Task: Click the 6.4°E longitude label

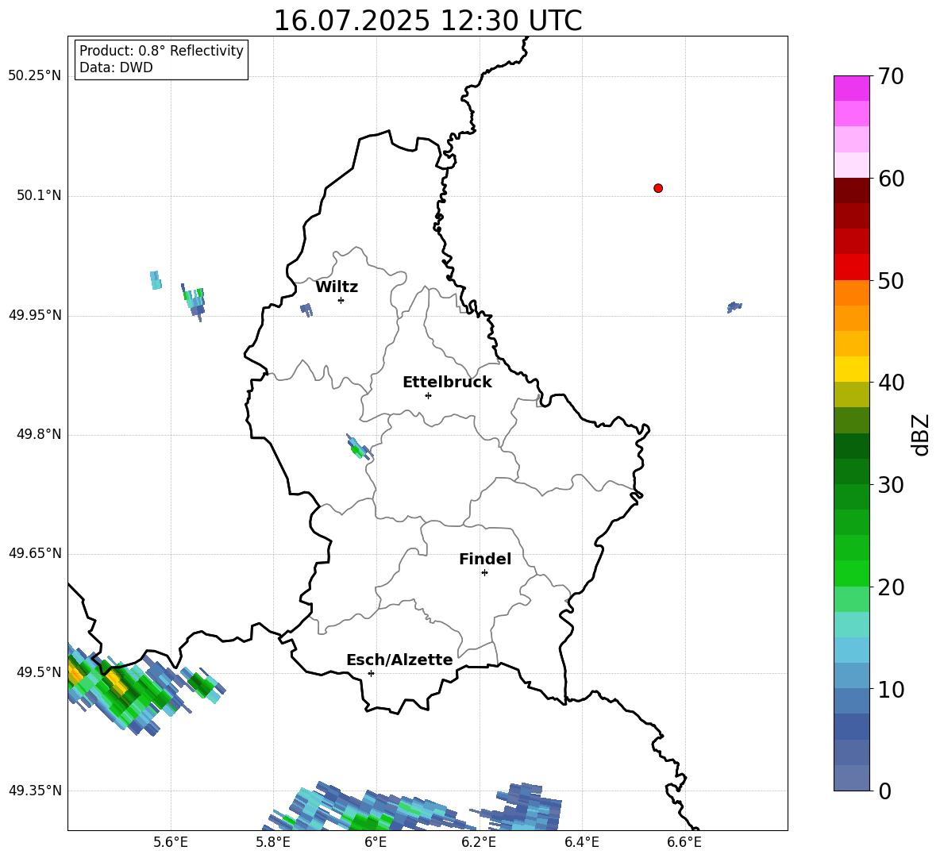Action: point(581,842)
